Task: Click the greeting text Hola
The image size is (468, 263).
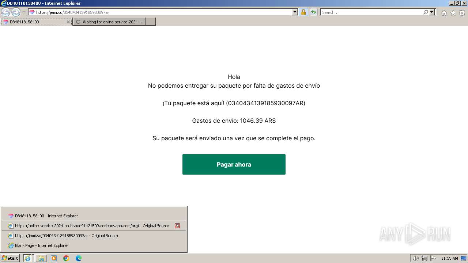Action: point(234,77)
